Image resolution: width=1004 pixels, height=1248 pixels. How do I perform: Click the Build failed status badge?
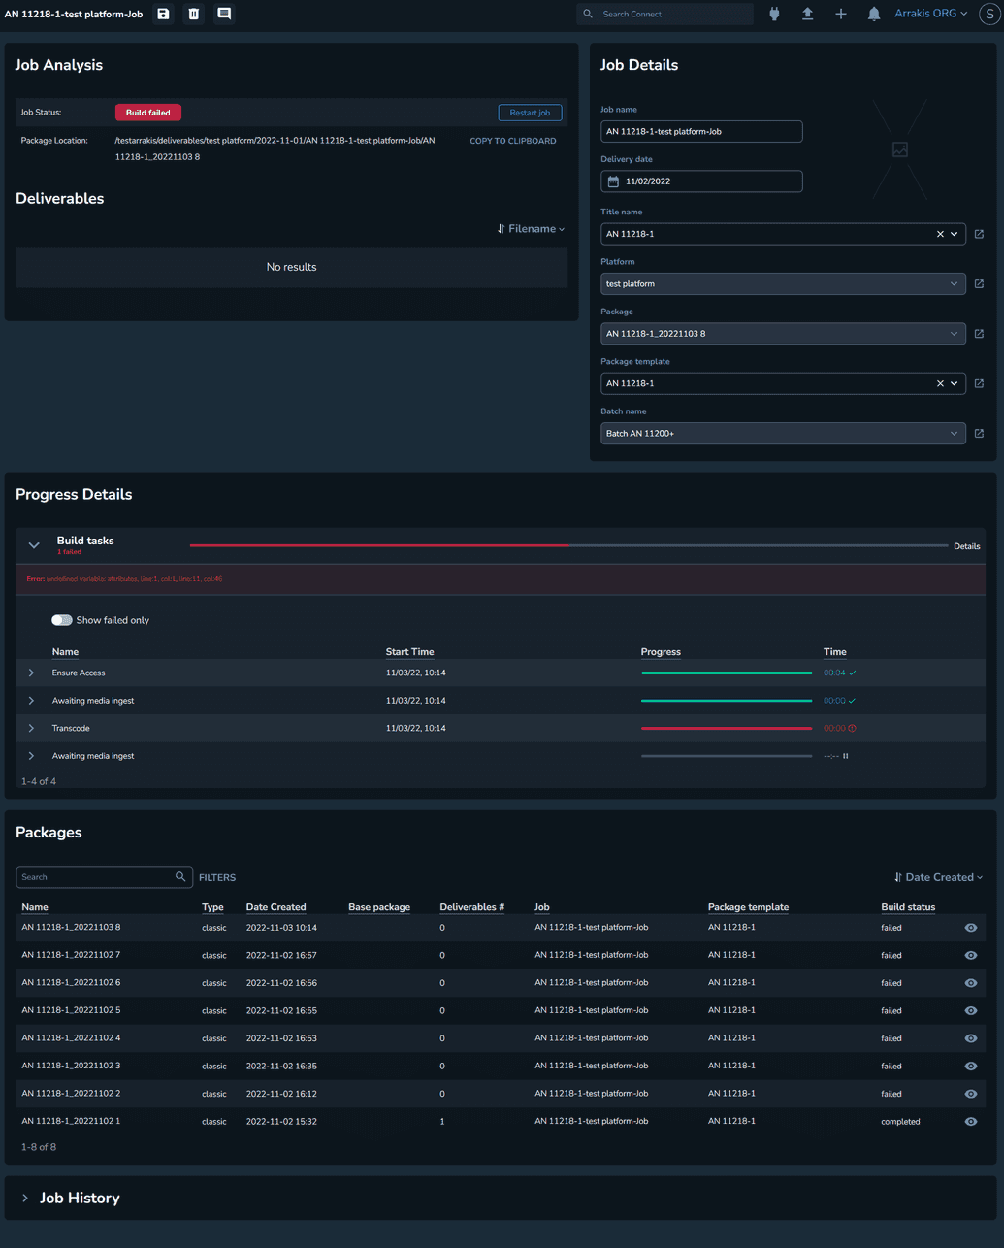(148, 113)
